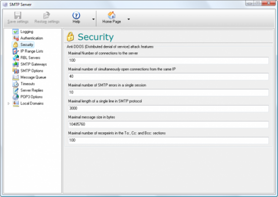Expand the Help dropdown arrow
278x197 pixels.
pyautogui.click(x=94, y=19)
